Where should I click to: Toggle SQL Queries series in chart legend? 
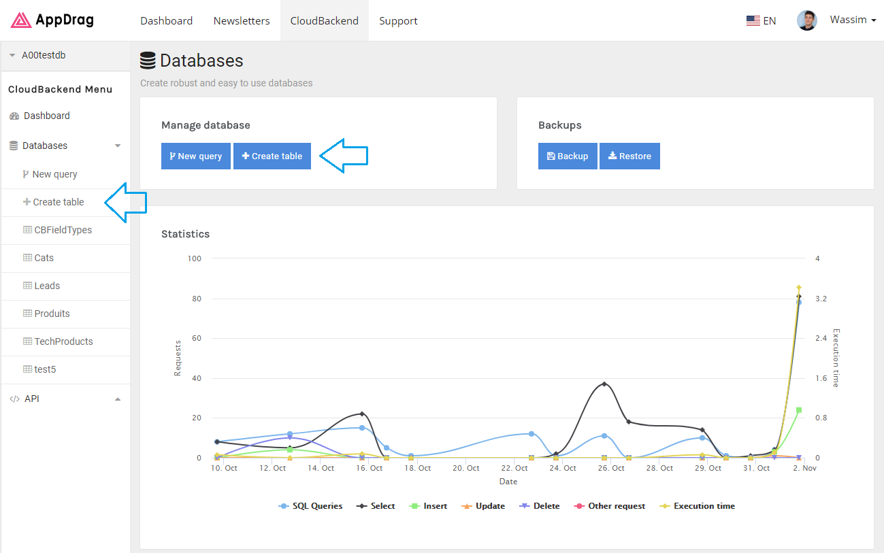pos(311,506)
